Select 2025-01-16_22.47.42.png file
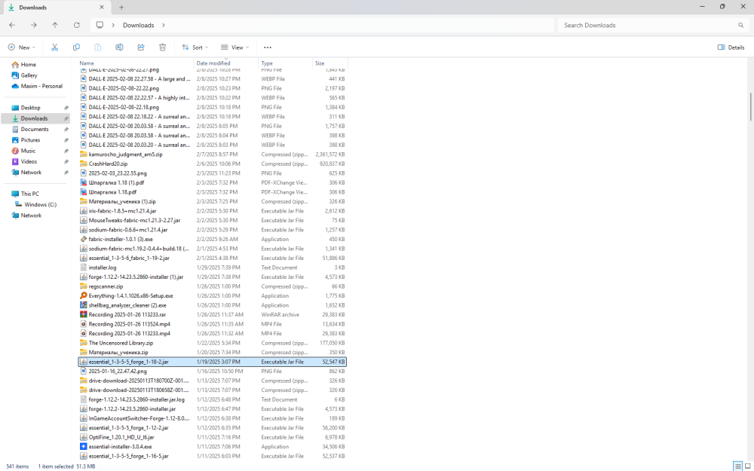This screenshot has height=471, width=754. click(x=212, y=371)
